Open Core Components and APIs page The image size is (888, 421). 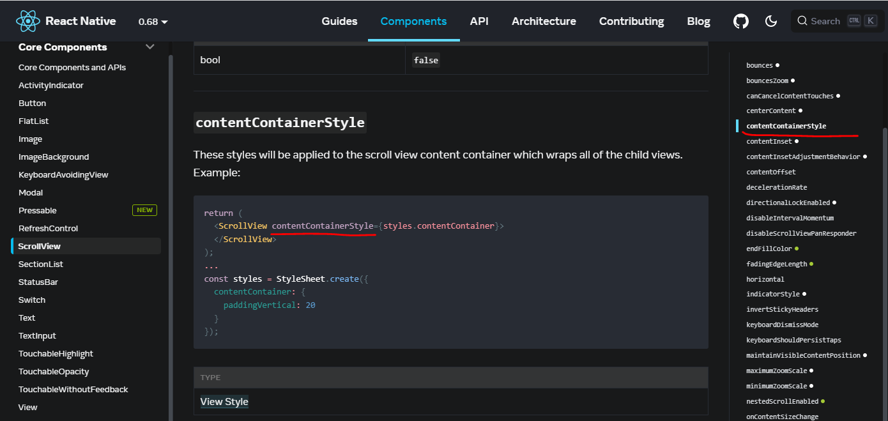72,67
